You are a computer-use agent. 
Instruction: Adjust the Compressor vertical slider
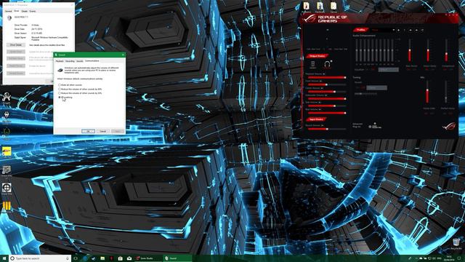447,50
